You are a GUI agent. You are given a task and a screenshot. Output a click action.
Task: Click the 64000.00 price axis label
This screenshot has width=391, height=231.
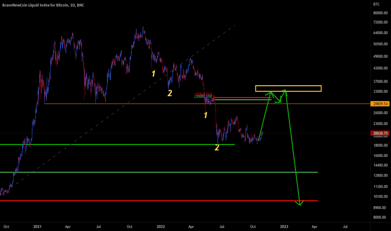pos(381,33)
